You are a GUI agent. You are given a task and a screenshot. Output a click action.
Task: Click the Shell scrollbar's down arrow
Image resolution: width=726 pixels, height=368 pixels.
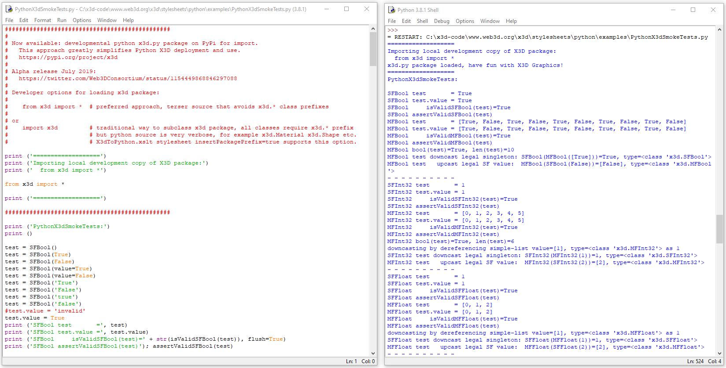[719, 353]
